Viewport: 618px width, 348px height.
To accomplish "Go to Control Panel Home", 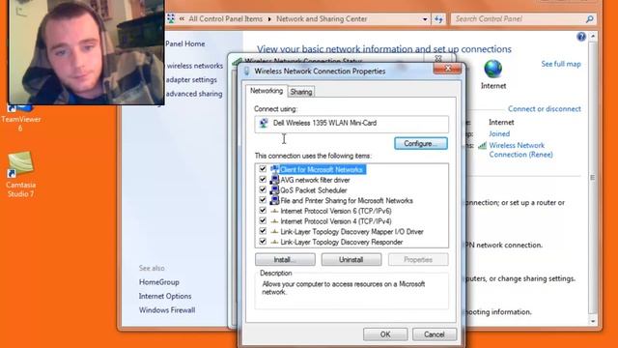I will point(184,43).
